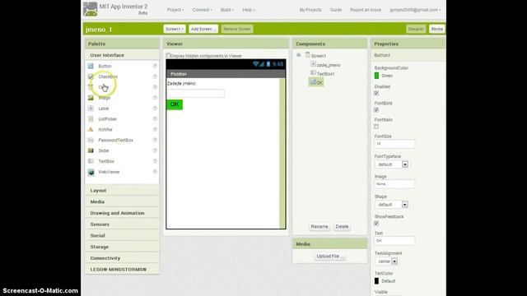527x296 pixels.
Task: Open the Connect menu
Action: 202,10
